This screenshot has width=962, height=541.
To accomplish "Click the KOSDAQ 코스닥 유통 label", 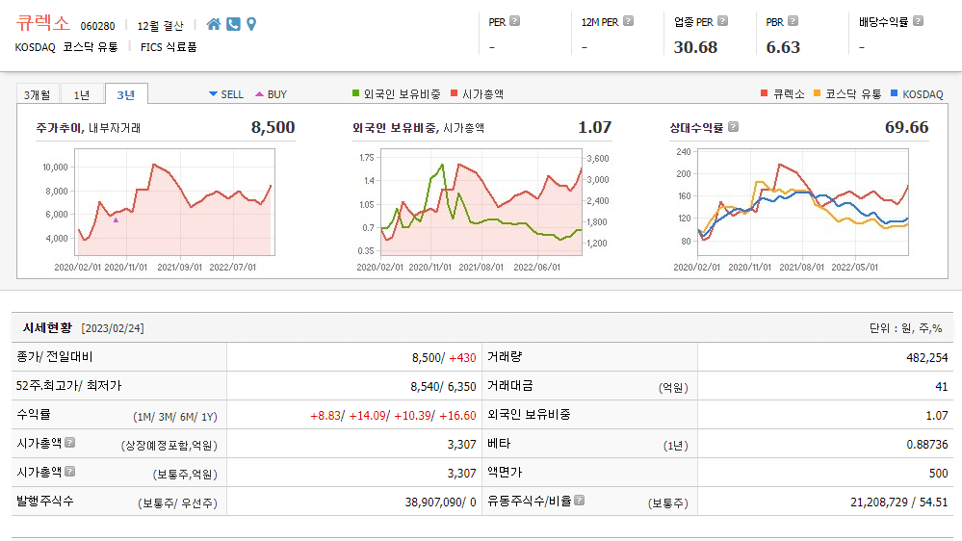I will point(66,47).
